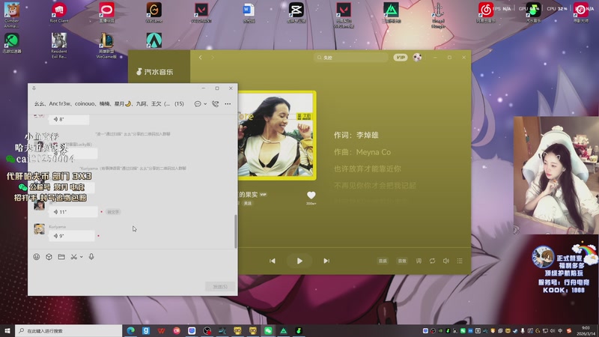Play Kuriyama's 9" voice message
Image resolution: width=599 pixels, height=337 pixels.
tap(72, 236)
